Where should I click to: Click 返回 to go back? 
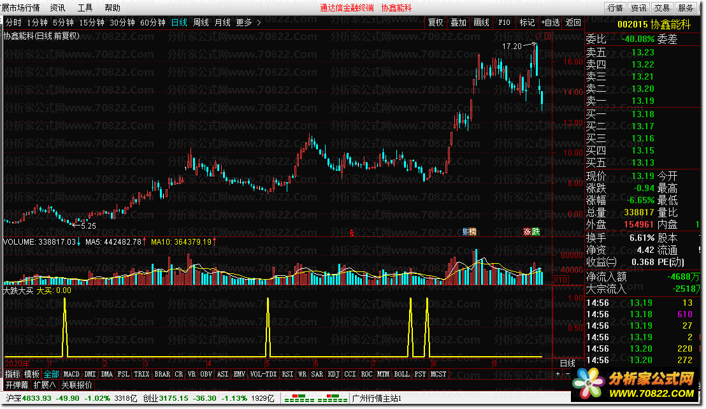click(573, 22)
